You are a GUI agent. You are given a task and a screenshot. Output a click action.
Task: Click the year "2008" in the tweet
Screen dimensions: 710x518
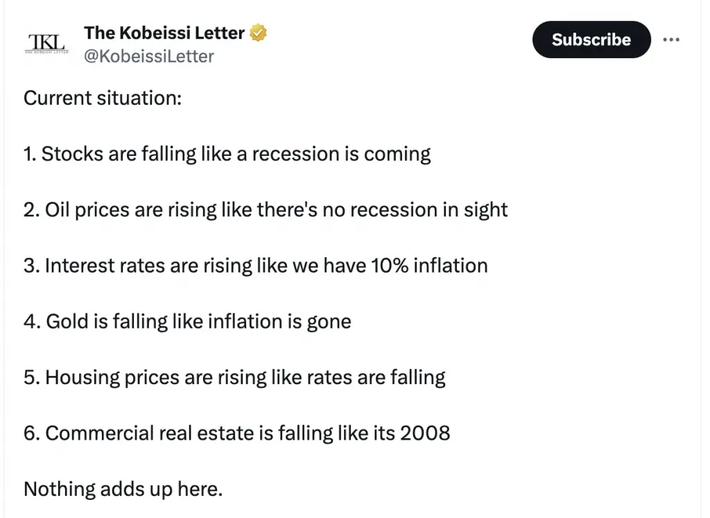pyautogui.click(x=425, y=433)
